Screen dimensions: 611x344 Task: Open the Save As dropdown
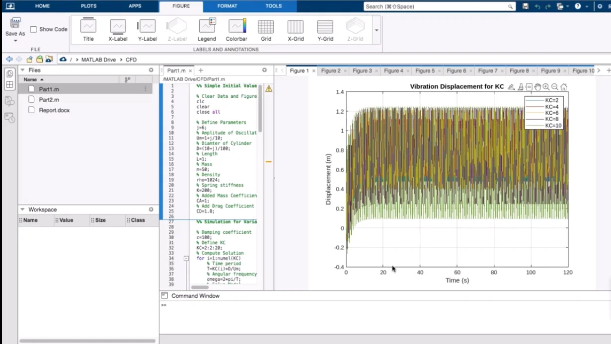[x=15, y=40]
